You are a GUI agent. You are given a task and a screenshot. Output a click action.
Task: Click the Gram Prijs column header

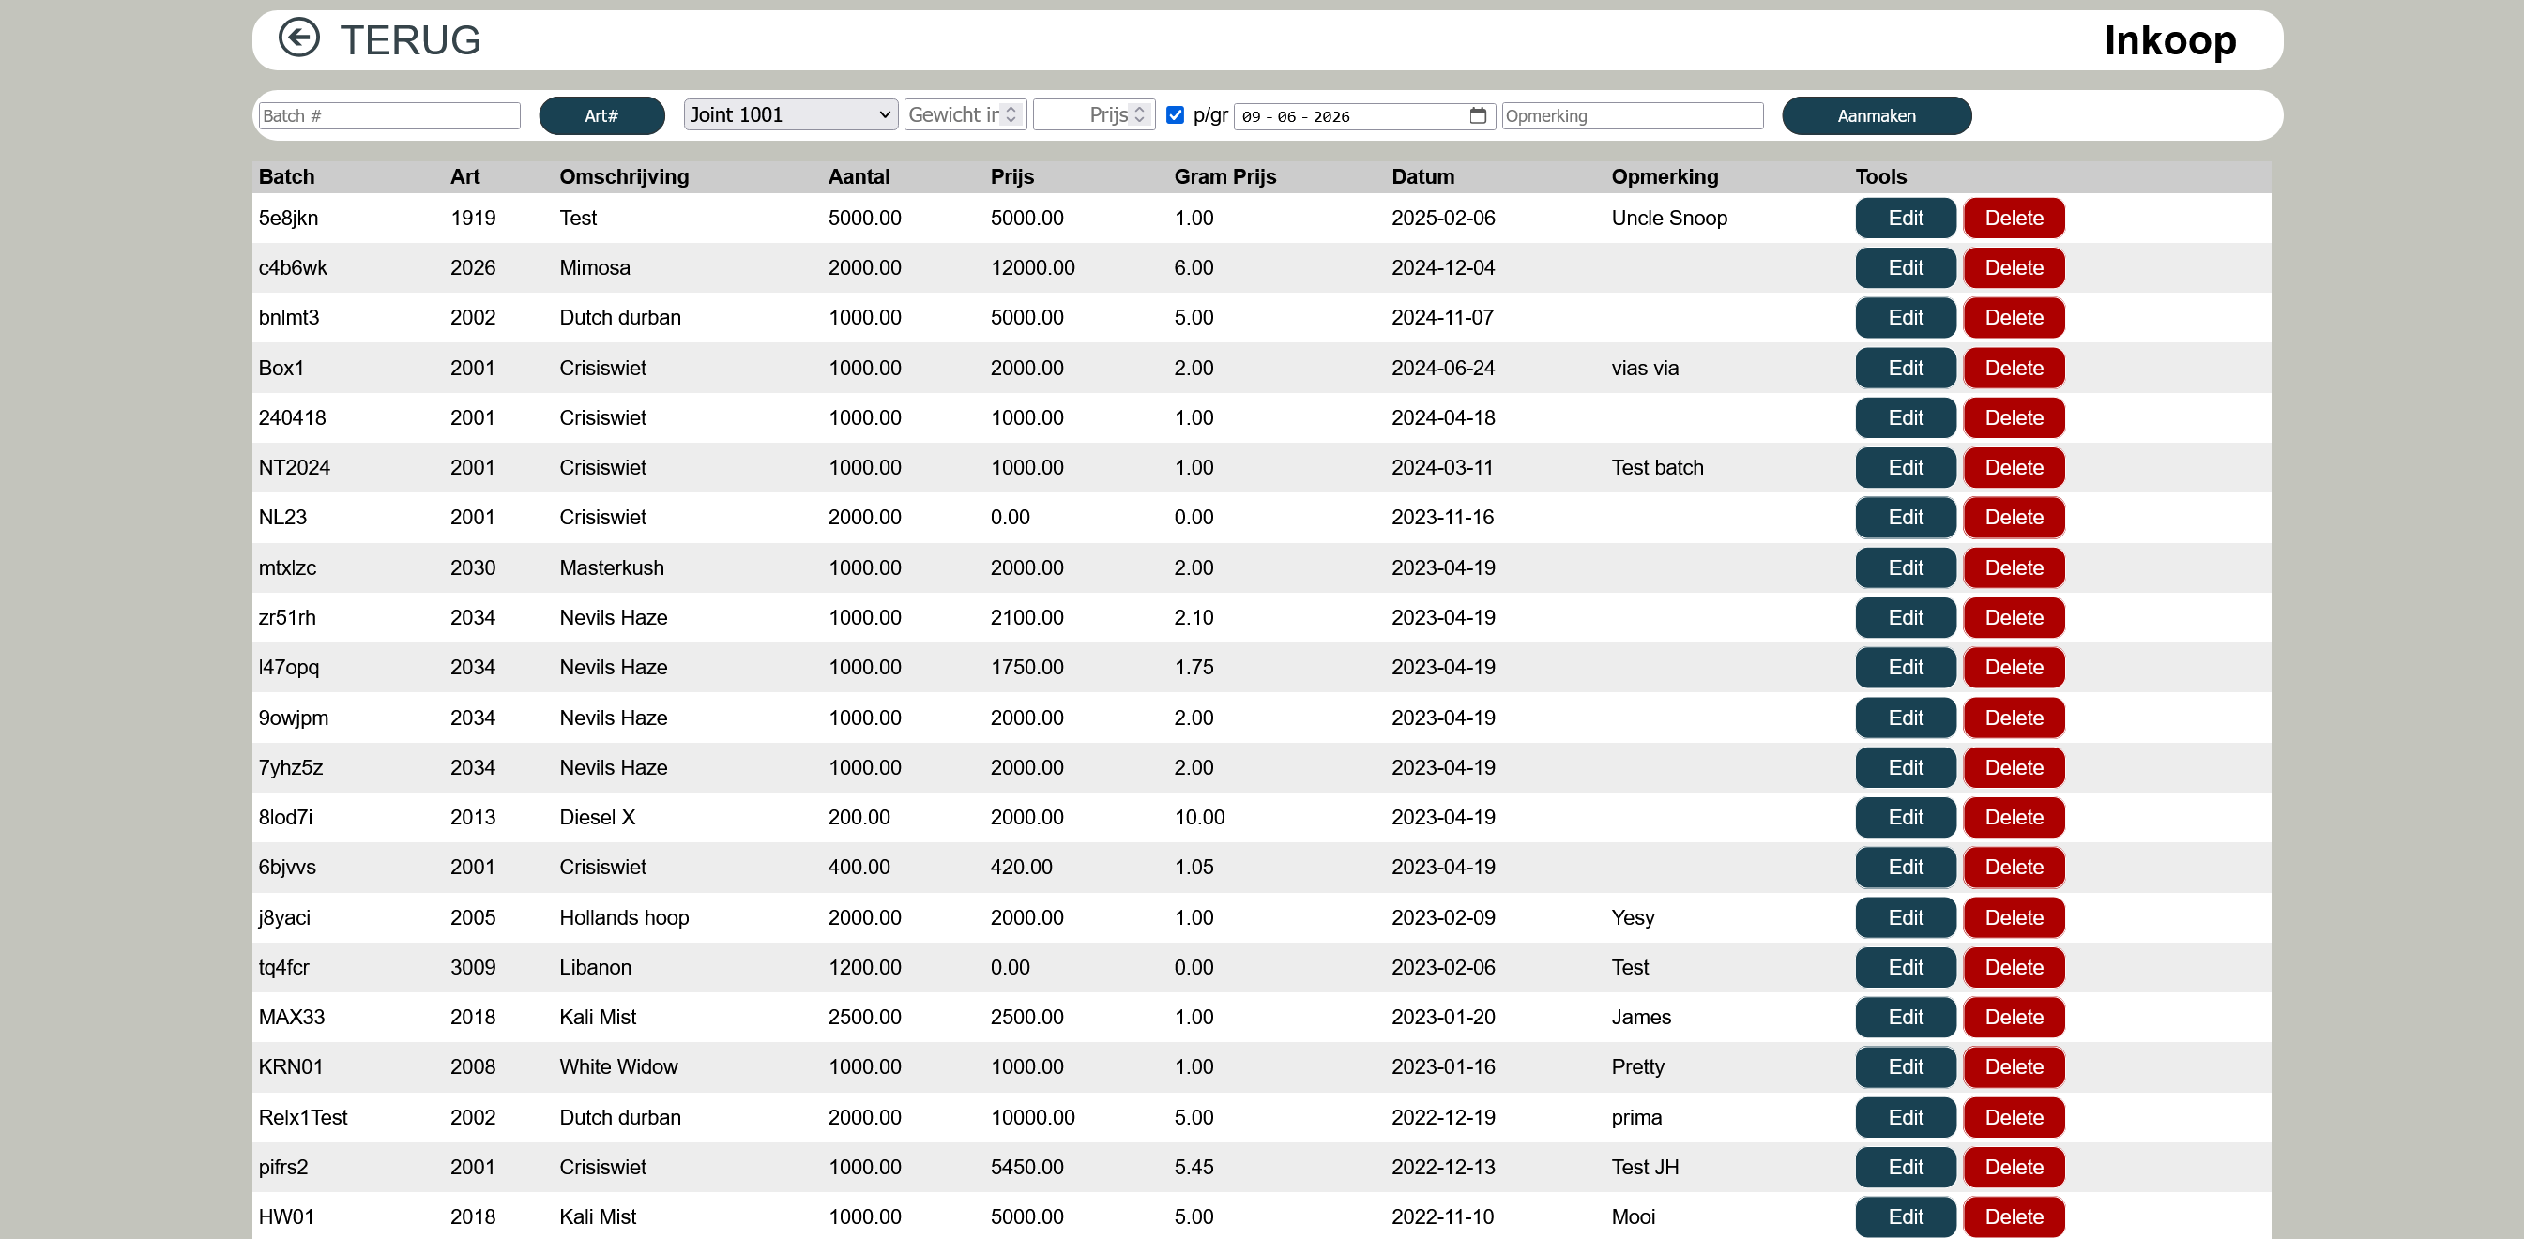tap(1224, 176)
